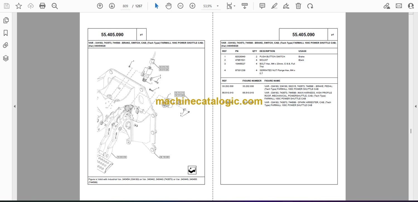Click part number 47851531

(x=240, y=60)
